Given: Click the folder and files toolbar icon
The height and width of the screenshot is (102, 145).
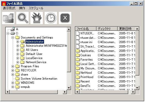Looking at the screenshot, I should click(8, 18).
